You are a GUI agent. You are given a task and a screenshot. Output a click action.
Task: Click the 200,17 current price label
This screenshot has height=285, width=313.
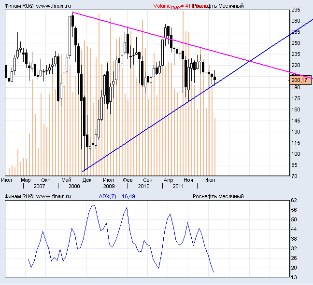click(x=300, y=81)
